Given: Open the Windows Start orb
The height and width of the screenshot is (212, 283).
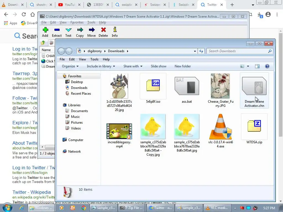Looking at the screenshot, I should 7,208.
